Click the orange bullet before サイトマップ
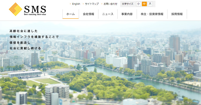 coord(83,4)
